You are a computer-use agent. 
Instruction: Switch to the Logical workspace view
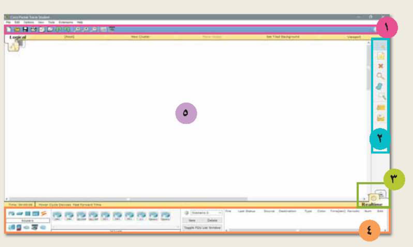click(18, 37)
